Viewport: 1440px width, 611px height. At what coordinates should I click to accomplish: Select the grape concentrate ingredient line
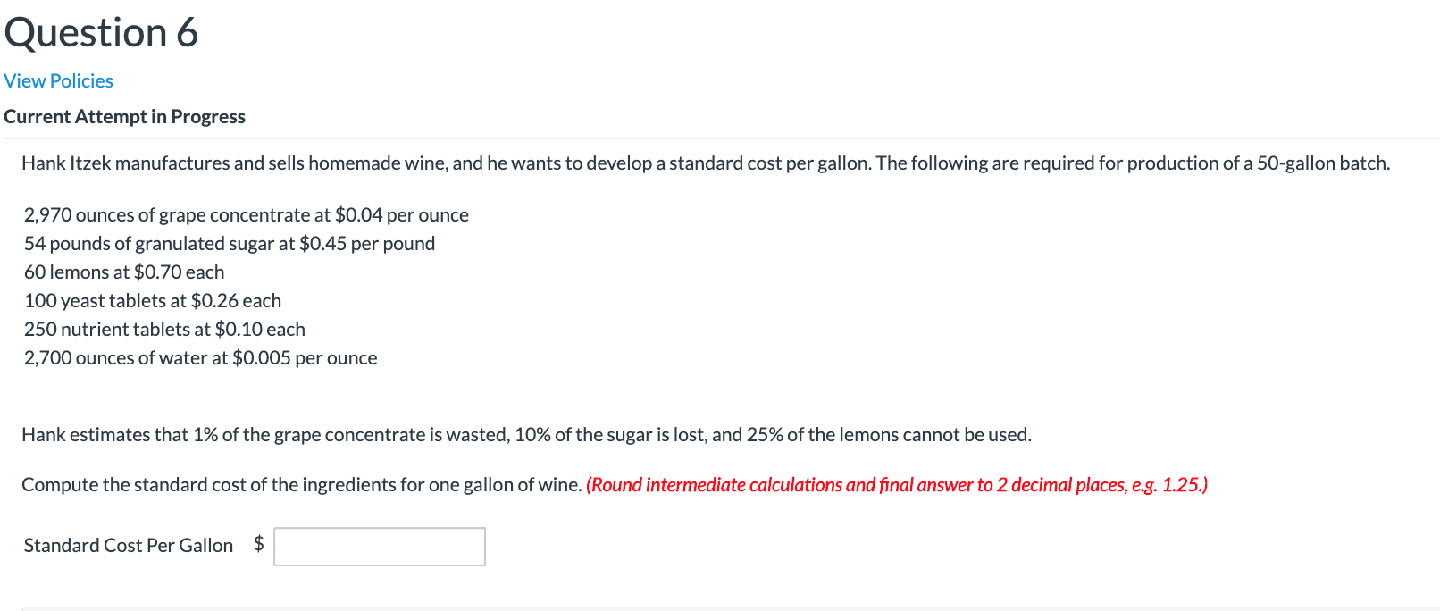click(247, 214)
